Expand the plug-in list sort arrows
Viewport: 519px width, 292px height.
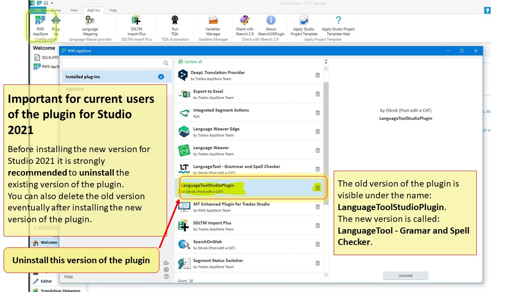[326, 62]
